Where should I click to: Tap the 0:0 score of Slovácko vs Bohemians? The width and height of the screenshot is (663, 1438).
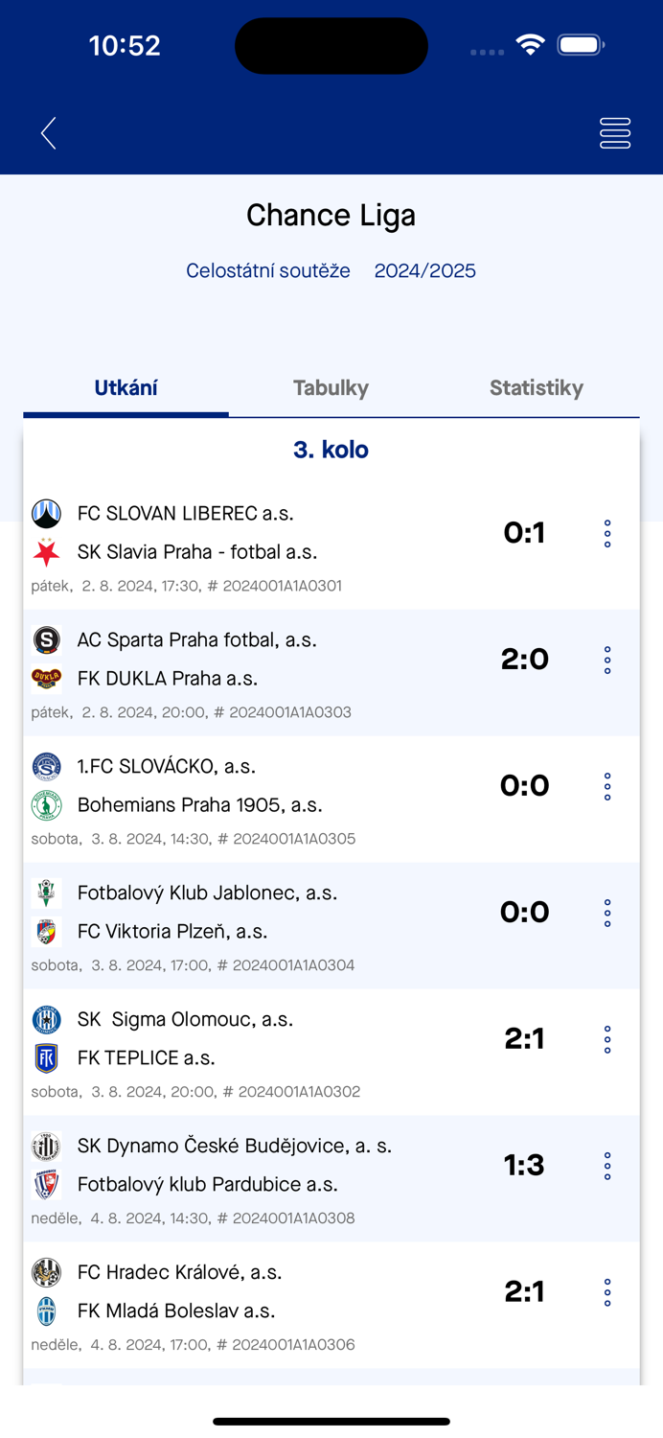(524, 785)
